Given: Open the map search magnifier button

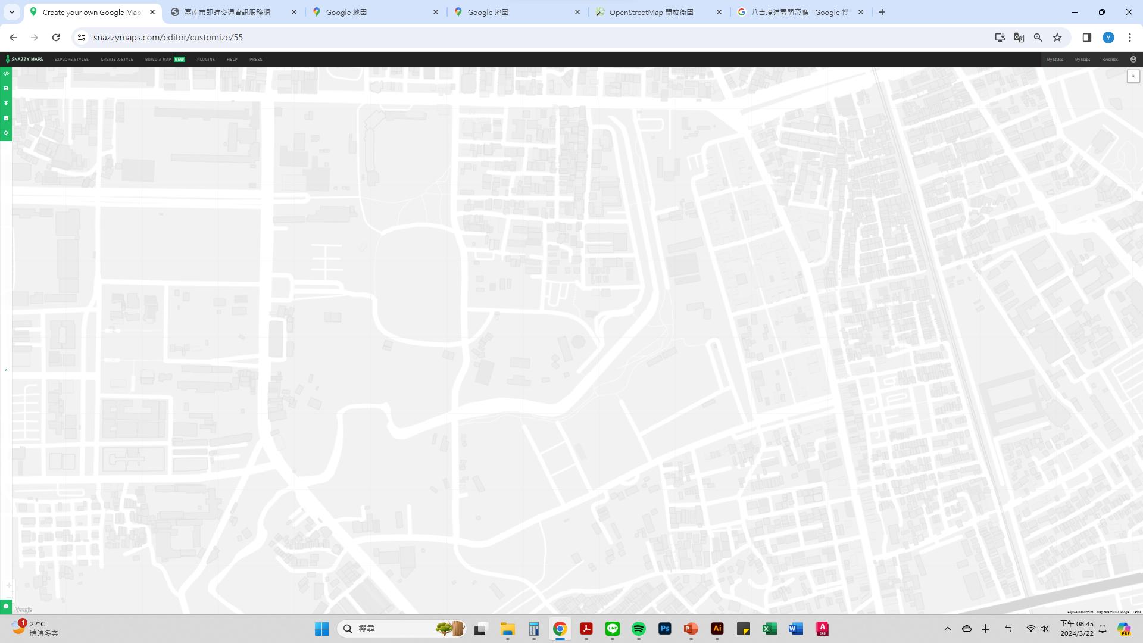Looking at the screenshot, I should pos(1133,76).
